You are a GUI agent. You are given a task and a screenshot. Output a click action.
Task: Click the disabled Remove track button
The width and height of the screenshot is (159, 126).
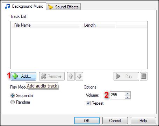[52, 76]
